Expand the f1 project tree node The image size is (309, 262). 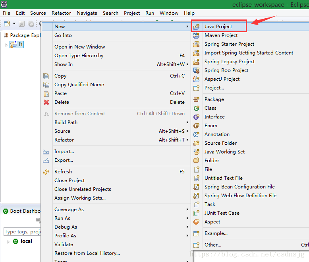point(6,45)
